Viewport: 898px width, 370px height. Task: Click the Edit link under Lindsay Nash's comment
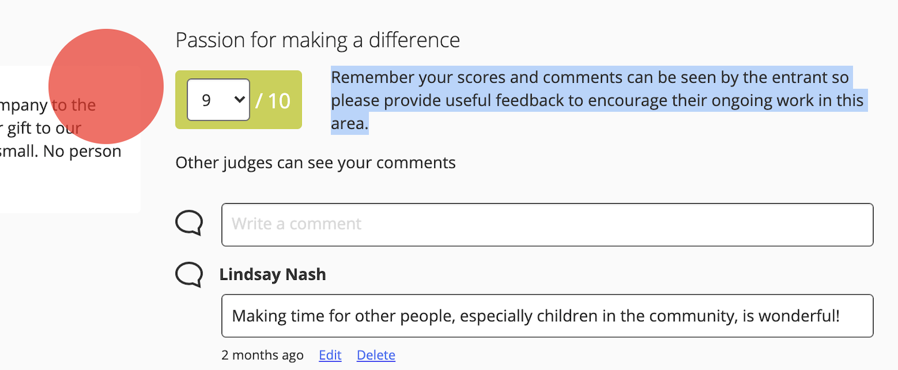(330, 355)
